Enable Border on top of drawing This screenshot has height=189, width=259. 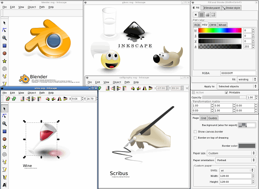195,138
